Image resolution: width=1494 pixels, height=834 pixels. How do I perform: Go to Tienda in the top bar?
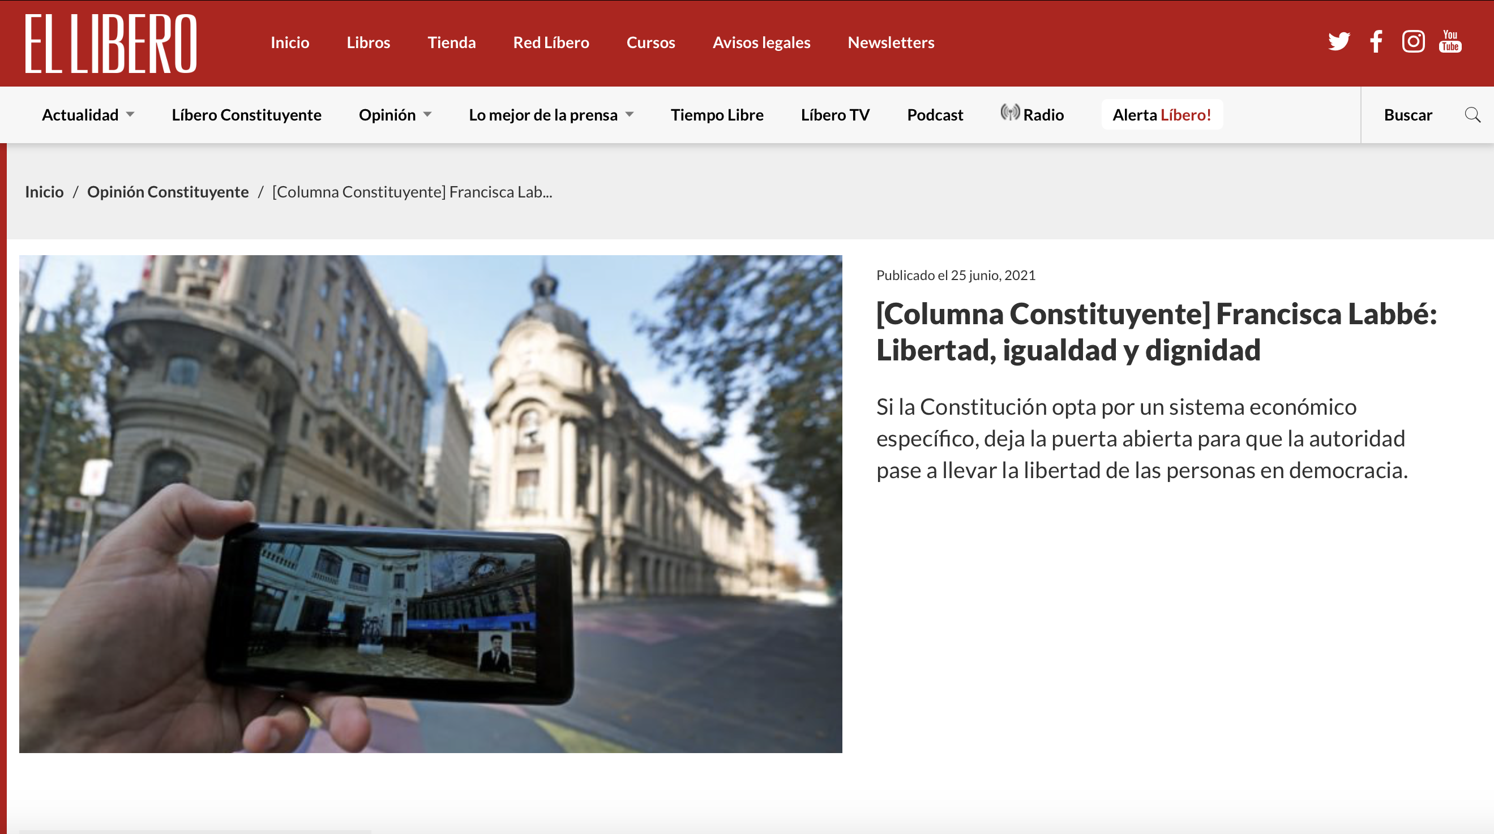(x=452, y=42)
